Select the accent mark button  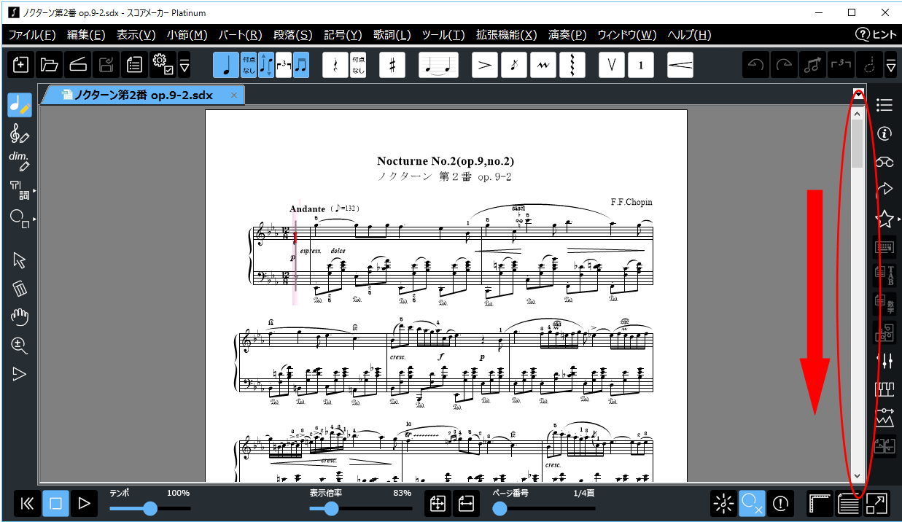coord(485,65)
